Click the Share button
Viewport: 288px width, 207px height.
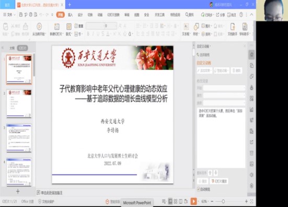coord(220,15)
